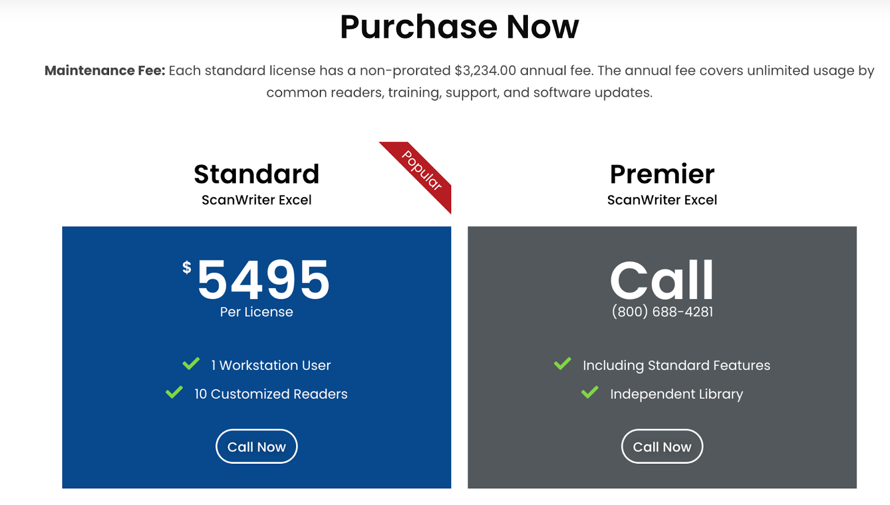The width and height of the screenshot is (890, 505).
Task: Click green checkmark beside 10 Customized Readers
Action: [174, 392]
